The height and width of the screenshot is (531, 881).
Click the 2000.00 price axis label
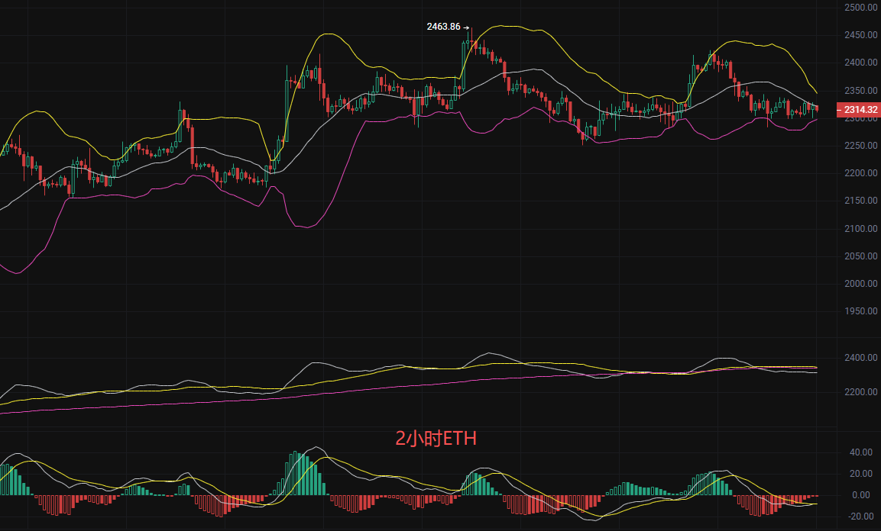click(857, 284)
